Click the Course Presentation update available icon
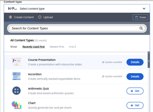This screenshot has height=112, width=153. (x=103, y=62)
